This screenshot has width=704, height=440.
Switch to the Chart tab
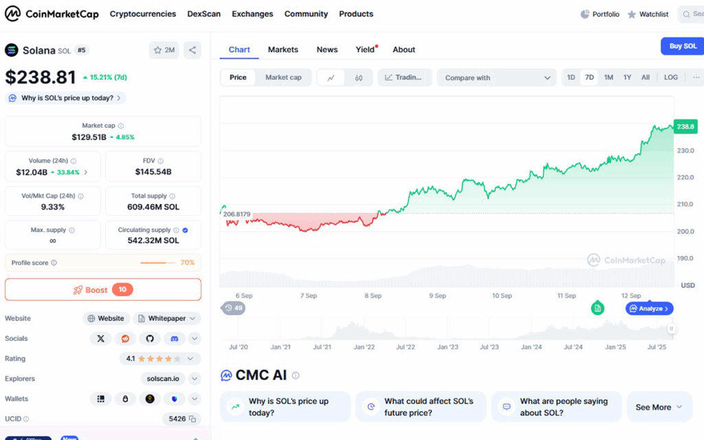tap(239, 49)
